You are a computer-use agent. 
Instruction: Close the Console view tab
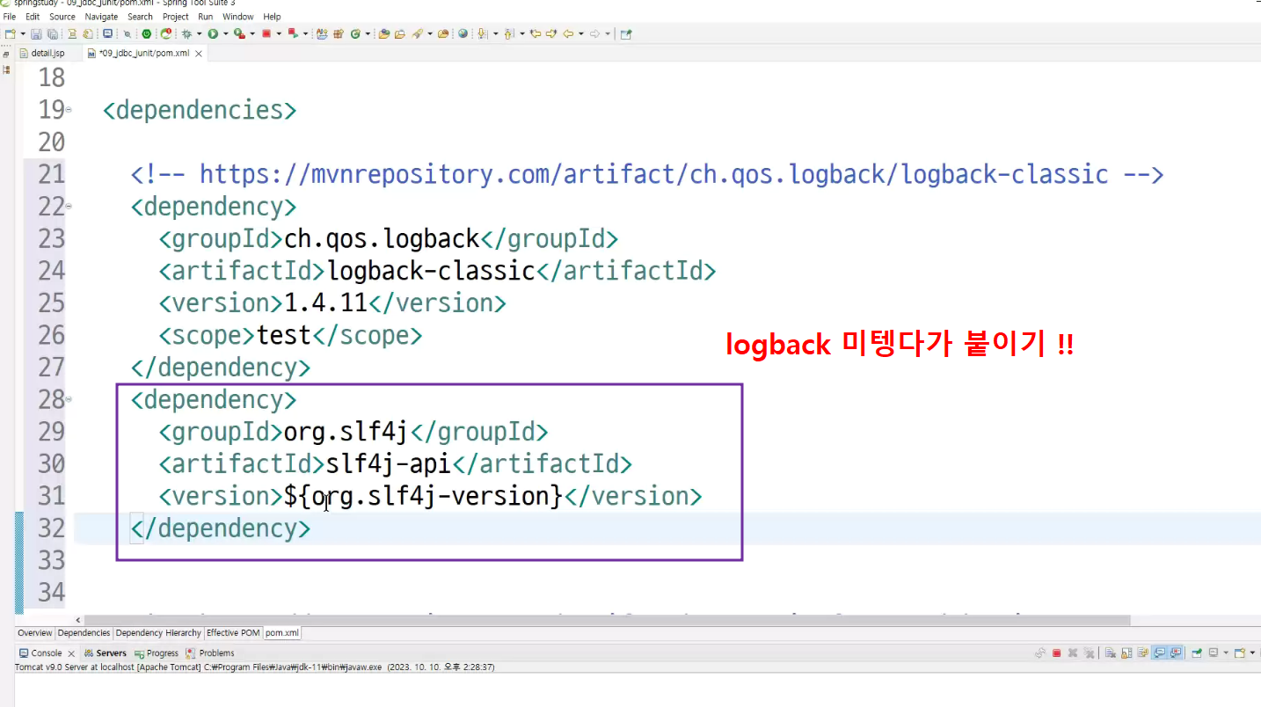(71, 653)
